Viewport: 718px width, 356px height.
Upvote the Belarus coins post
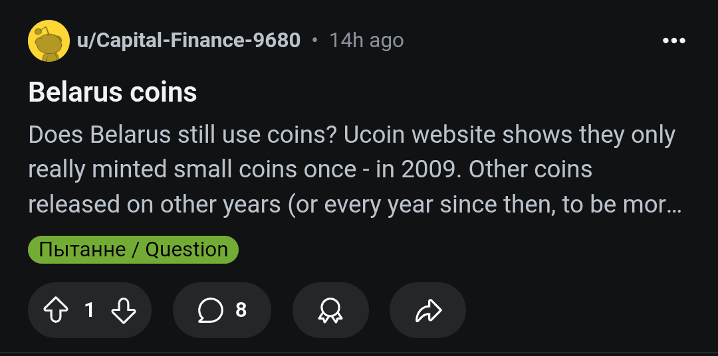56,310
